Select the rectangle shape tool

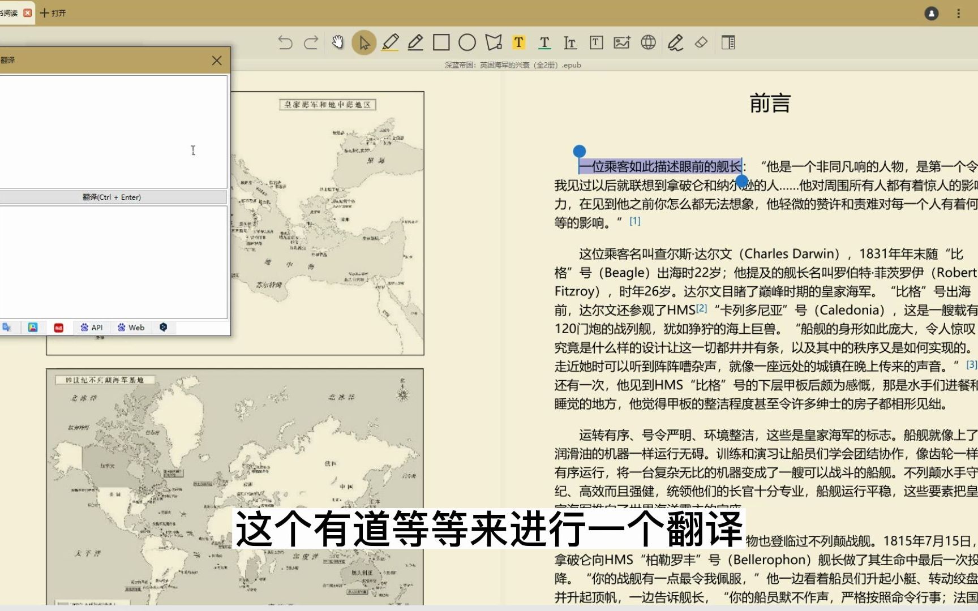pos(441,42)
